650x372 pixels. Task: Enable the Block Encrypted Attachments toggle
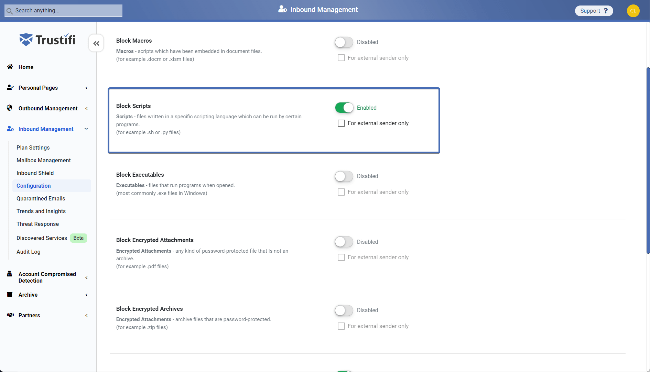coord(344,242)
